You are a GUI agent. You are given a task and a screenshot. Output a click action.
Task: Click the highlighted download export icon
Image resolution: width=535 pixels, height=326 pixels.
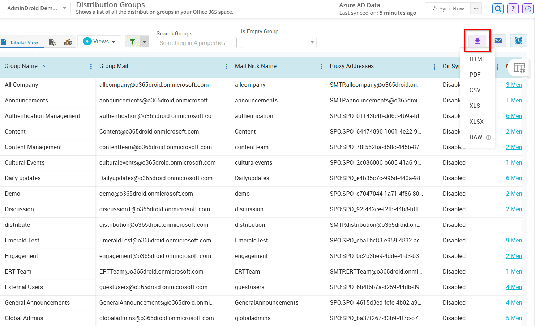[x=477, y=41]
